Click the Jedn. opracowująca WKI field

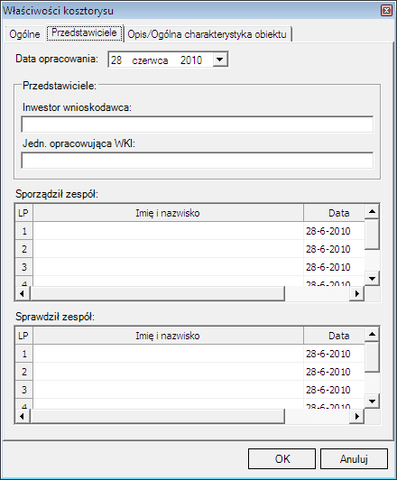[x=197, y=161]
